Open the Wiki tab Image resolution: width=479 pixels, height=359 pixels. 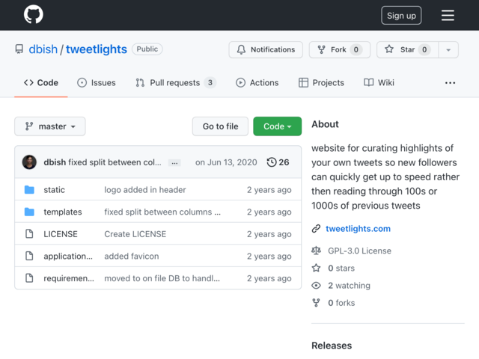(379, 83)
